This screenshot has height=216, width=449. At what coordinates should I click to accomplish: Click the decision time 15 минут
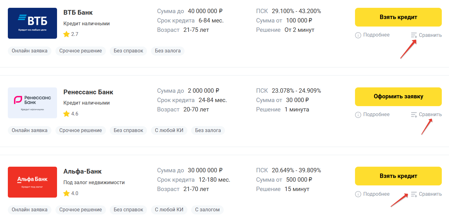297,189
